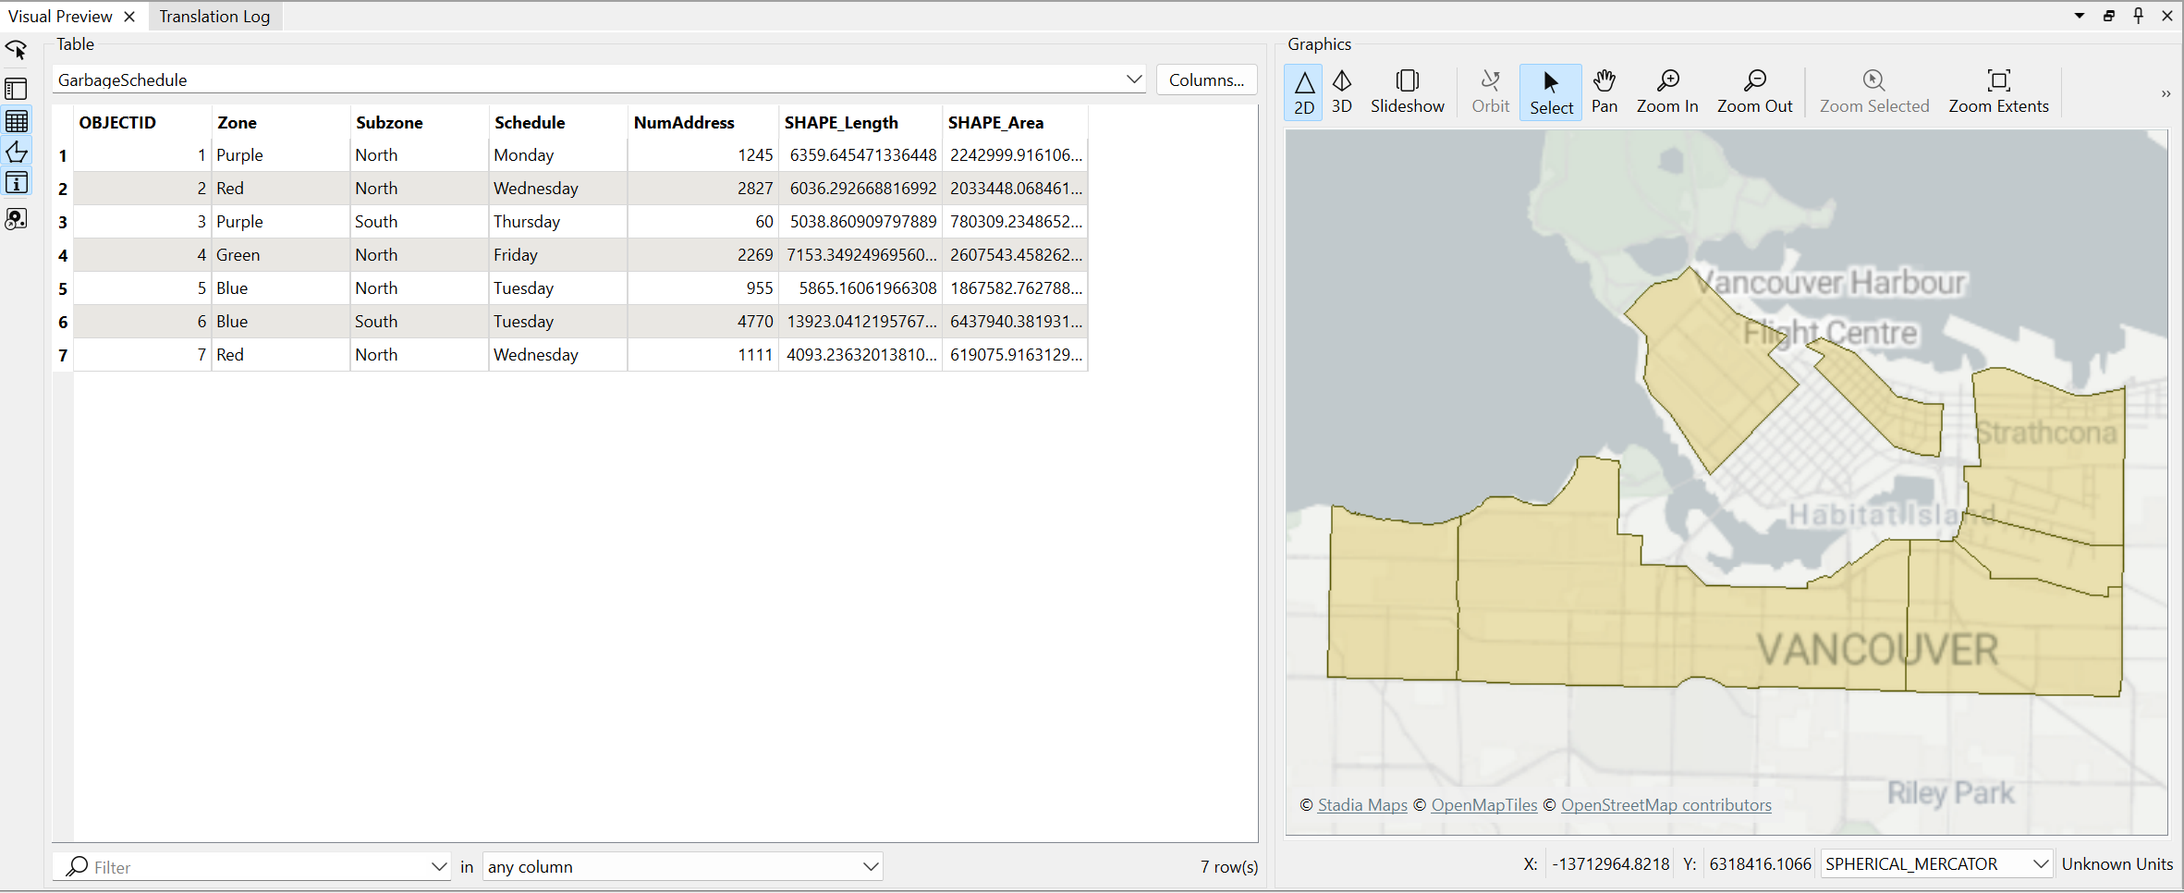The height and width of the screenshot is (893, 2184).
Task: Toggle the Feature Information panel button
Action: coord(17,183)
